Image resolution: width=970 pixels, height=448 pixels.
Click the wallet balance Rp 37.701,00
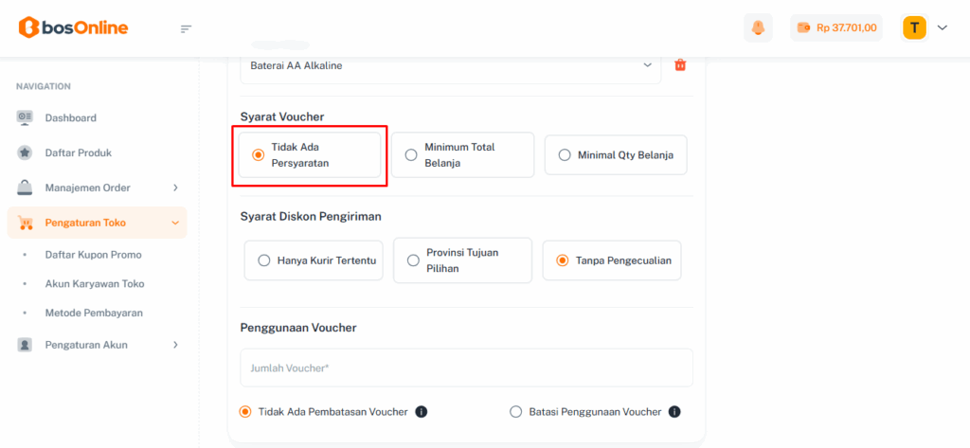click(836, 27)
